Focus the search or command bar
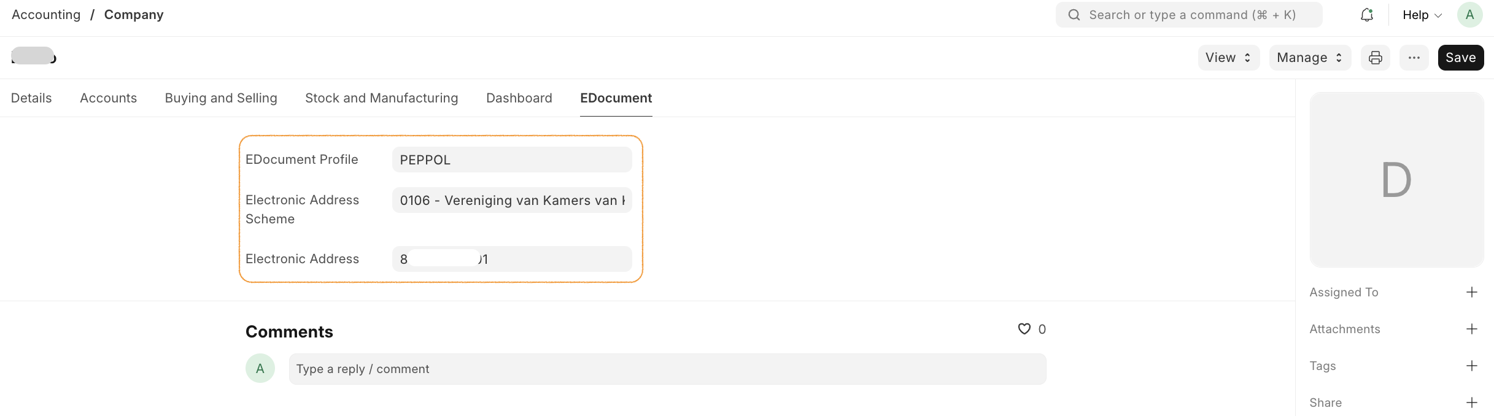Screen dimensions: 1494x416 coord(1189,15)
